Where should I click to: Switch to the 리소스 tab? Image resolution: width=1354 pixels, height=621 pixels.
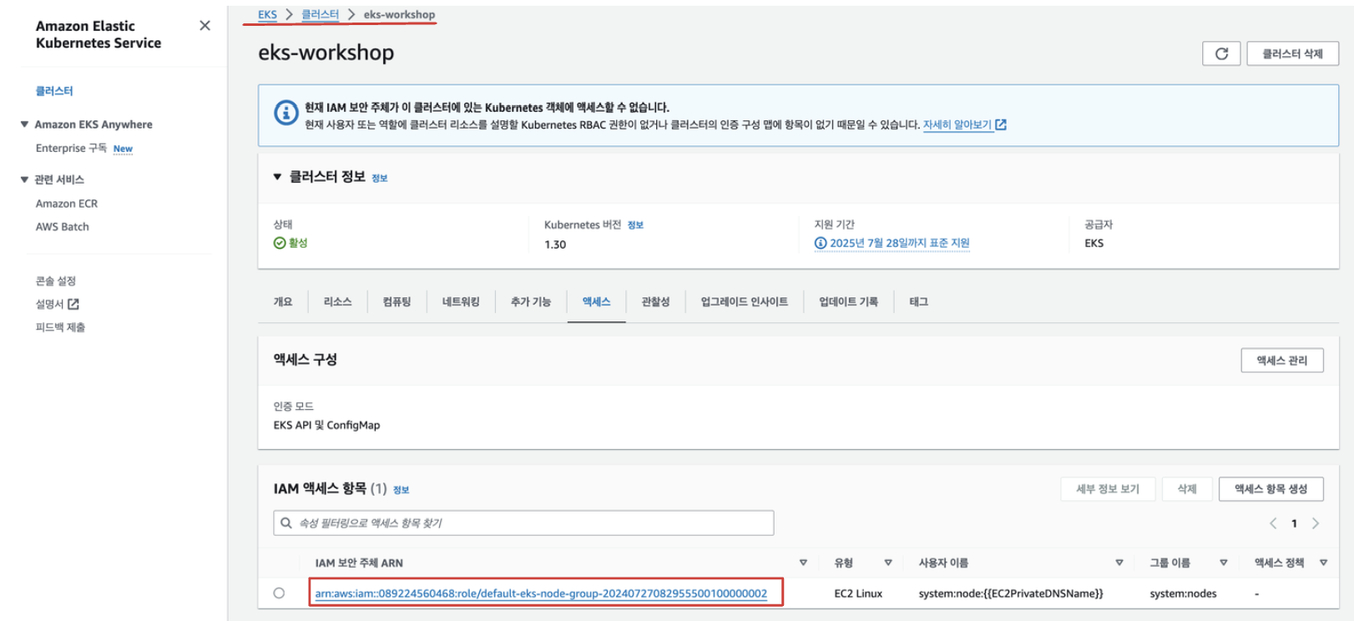[337, 301]
